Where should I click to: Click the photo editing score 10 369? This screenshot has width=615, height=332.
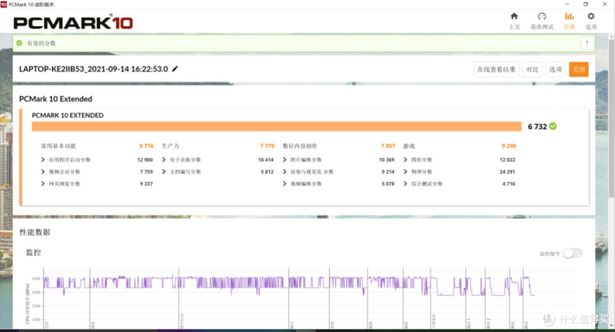(386, 159)
